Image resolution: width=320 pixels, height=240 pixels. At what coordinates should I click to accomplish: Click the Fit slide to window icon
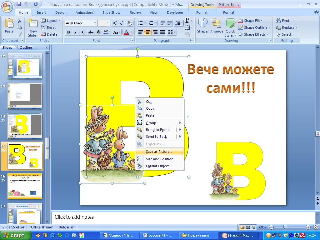316,227
